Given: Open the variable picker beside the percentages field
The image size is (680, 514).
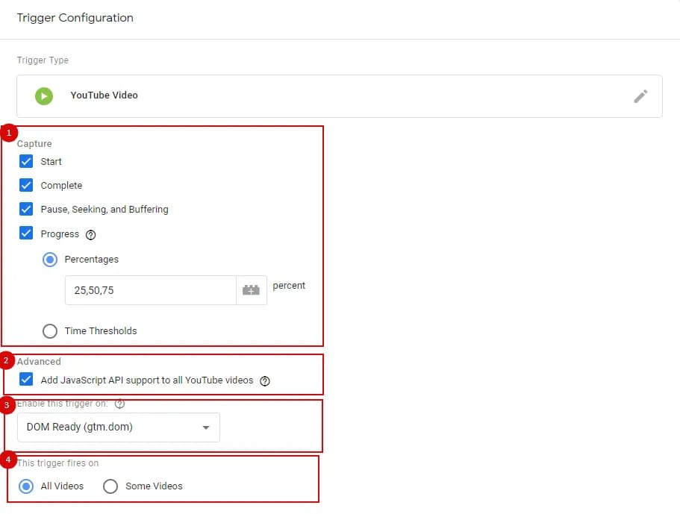Looking at the screenshot, I should [251, 289].
